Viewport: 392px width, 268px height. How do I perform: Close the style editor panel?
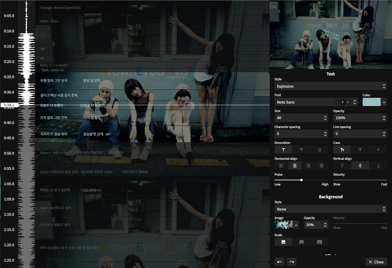point(376,262)
